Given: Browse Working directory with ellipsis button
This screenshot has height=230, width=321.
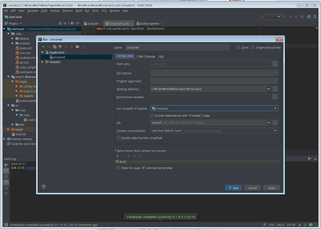Looking at the screenshot, I should [x=275, y=89].
